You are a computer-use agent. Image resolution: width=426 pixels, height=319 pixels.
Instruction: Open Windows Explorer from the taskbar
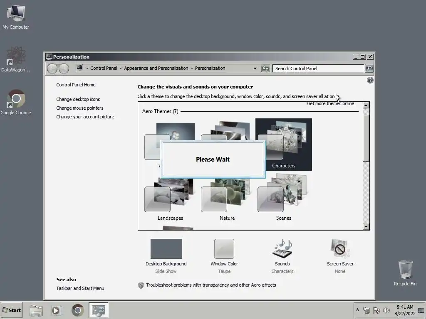[36, 310]
